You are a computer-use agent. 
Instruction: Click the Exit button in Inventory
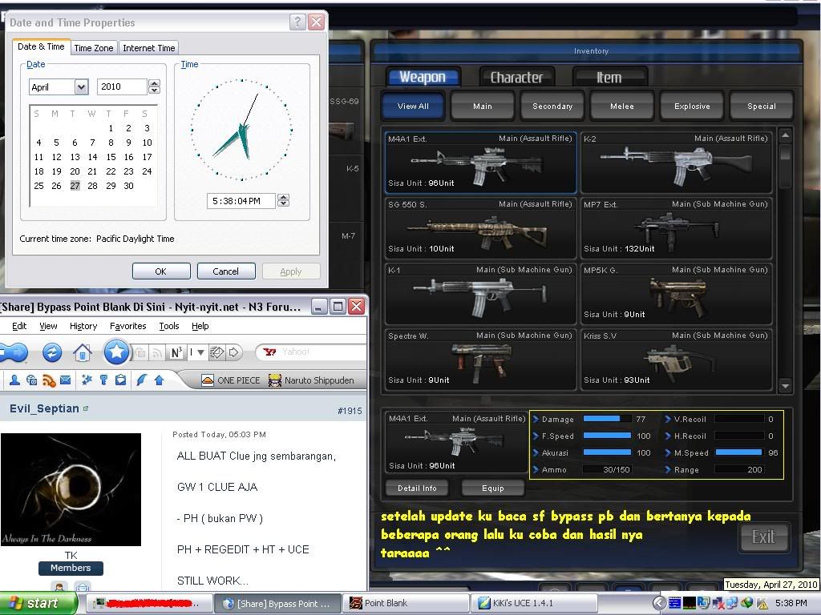pos(763,537)
